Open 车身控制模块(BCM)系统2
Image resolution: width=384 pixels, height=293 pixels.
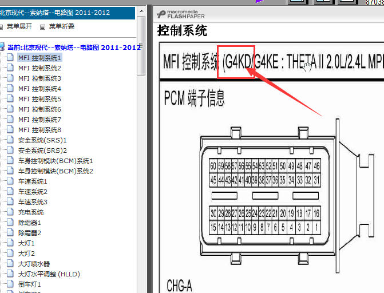click(56, 171)
